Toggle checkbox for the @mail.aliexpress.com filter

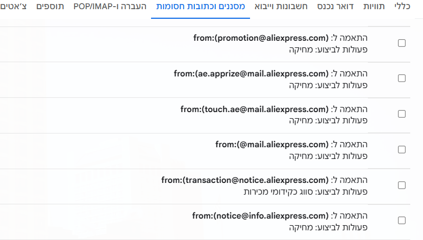(402, 149)
